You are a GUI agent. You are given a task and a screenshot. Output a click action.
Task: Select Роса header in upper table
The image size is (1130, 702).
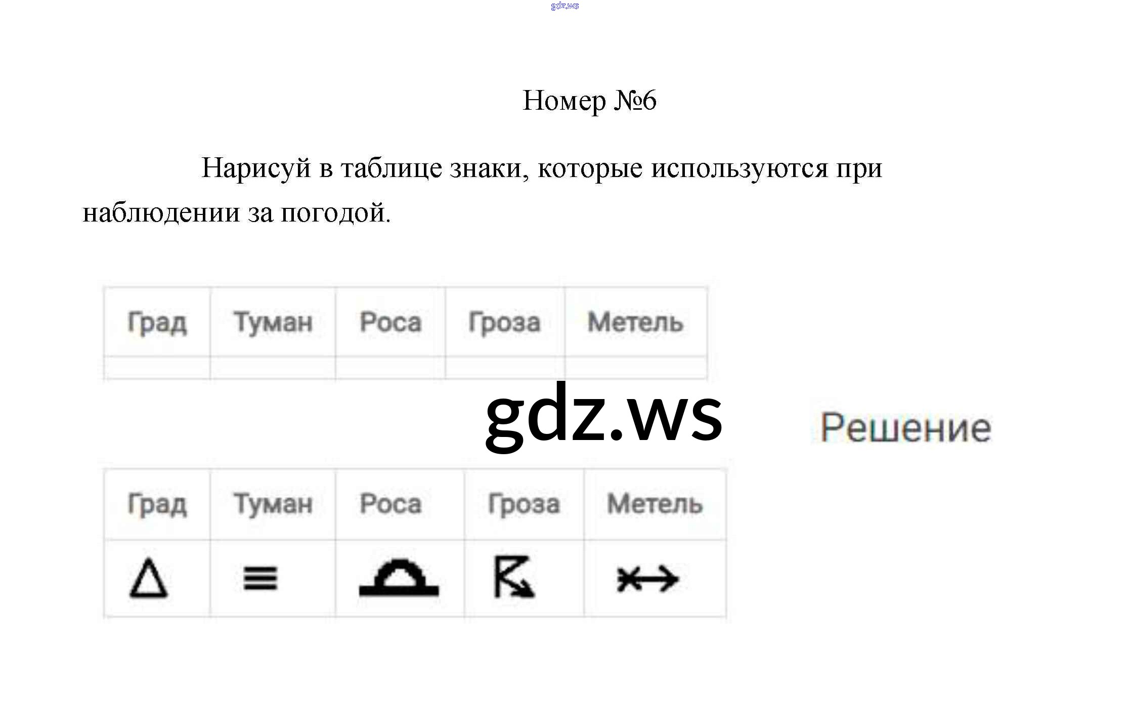(390, 323)
